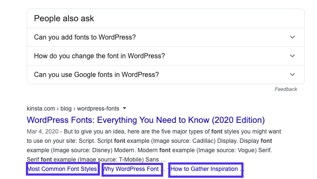Click the "Mar 4, 2020" snippet date
Screen dimensions: 317x179
42,132
